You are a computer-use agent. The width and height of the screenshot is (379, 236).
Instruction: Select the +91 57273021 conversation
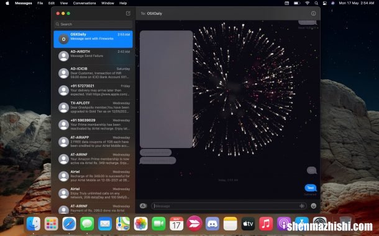93,90
